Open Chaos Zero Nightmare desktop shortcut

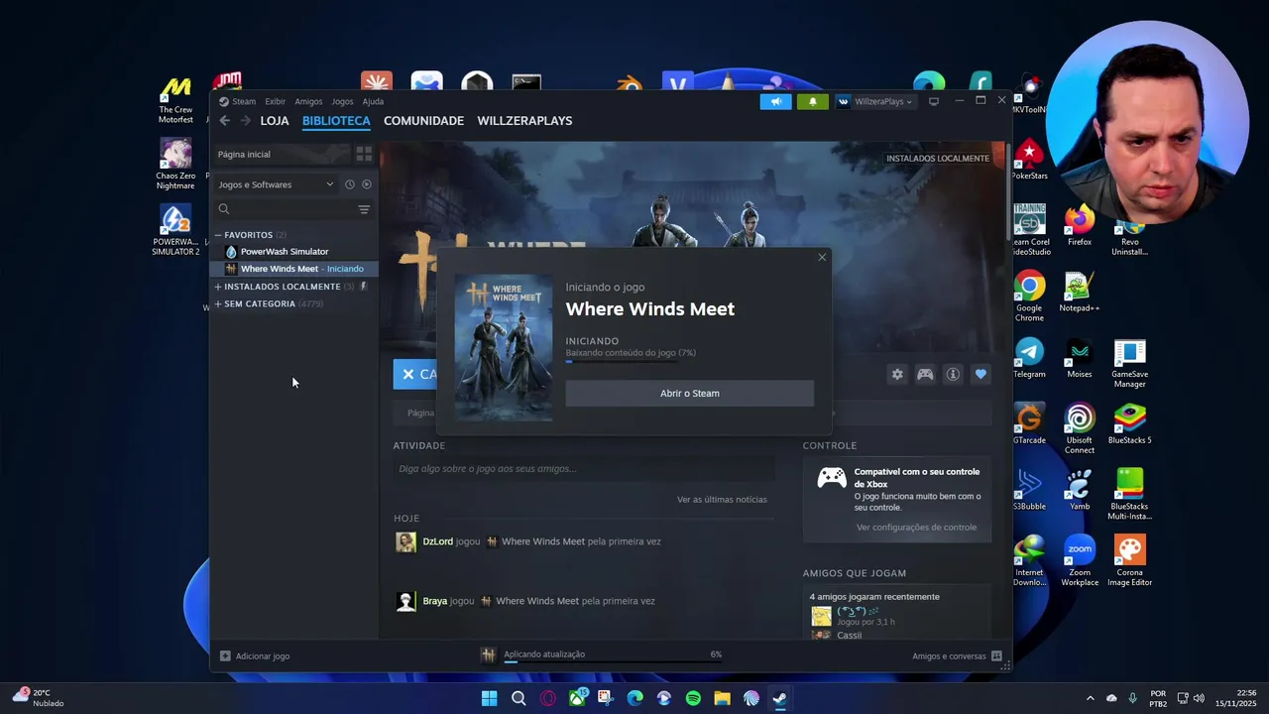coord(175,165)
